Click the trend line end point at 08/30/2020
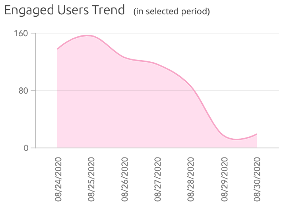The height and width of the screenshot is (212, 299). tap(256, 134)
